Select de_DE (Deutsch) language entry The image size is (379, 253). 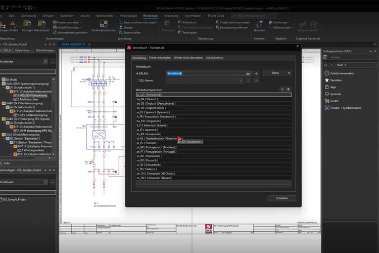(x=156, y=103)
